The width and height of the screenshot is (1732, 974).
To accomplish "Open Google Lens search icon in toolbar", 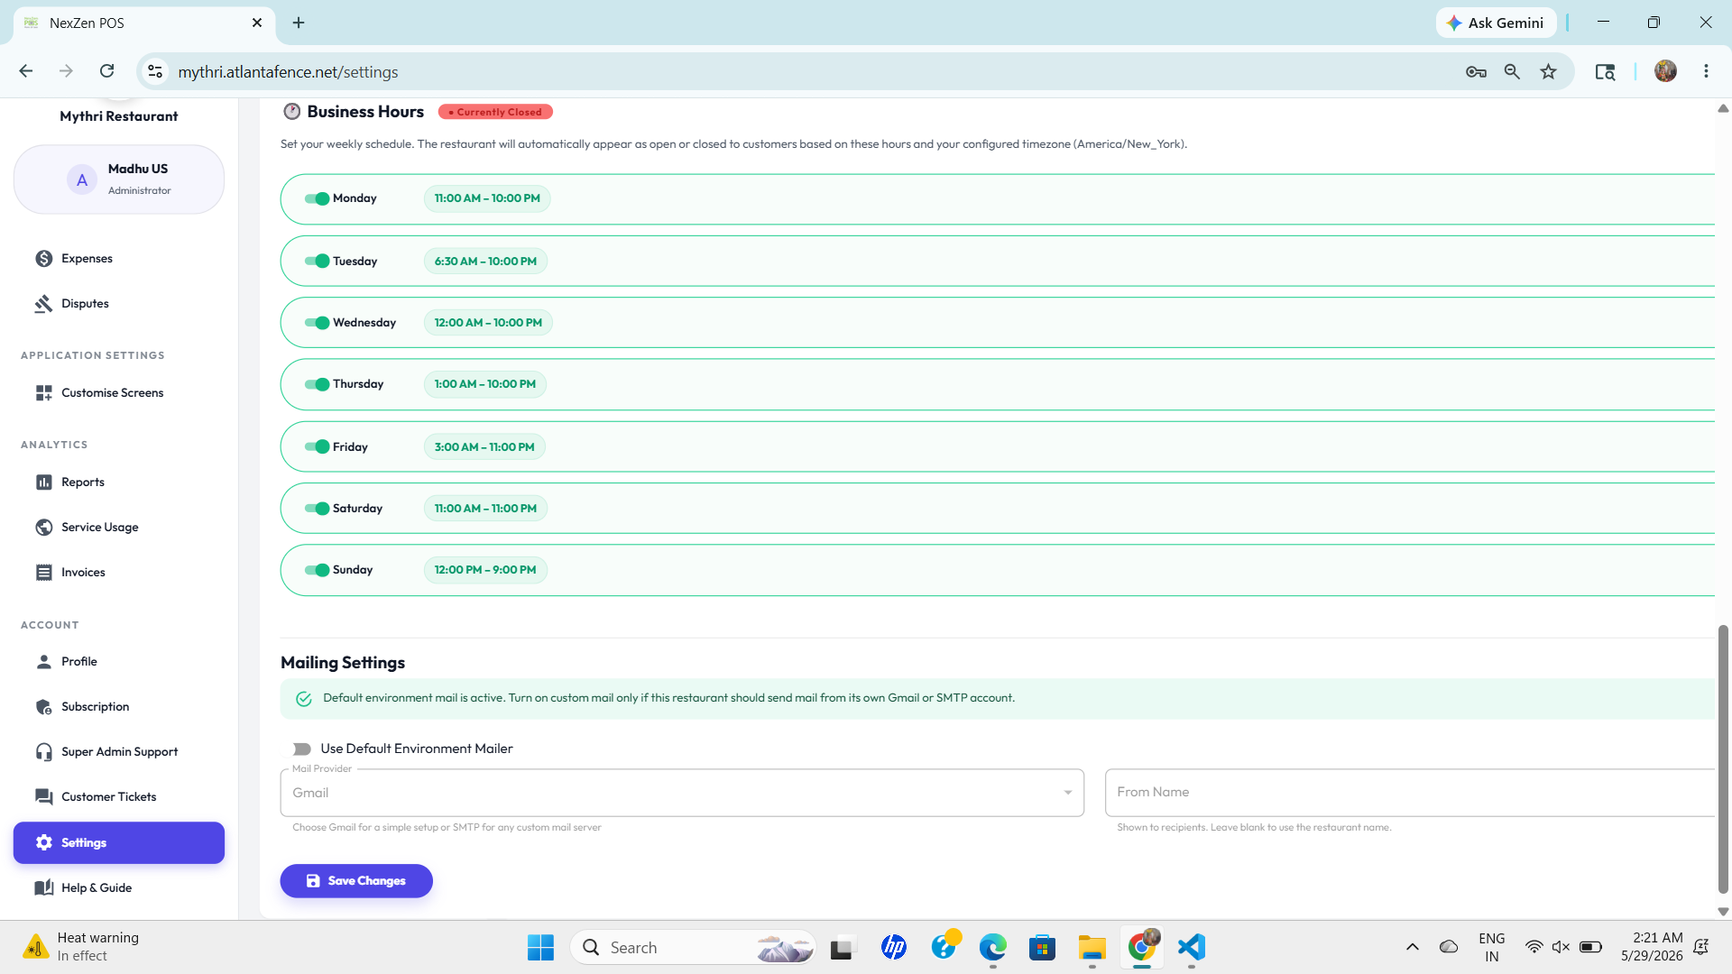I will [1605, 71].
